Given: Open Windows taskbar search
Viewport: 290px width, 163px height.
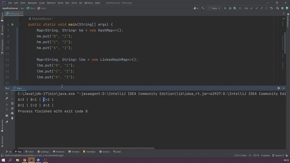Looking at the screenshot, I should tap(10, 160).
